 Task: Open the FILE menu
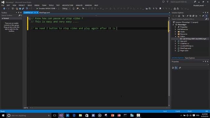(3, 5)
